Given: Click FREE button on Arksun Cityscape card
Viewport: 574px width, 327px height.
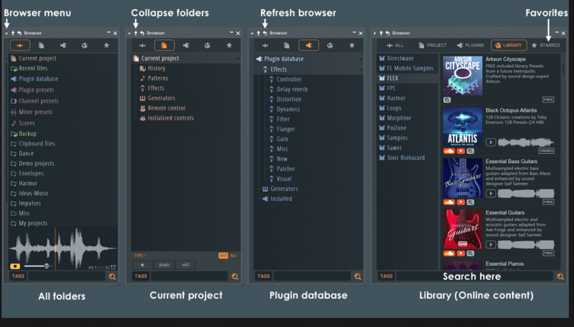Looking at the screenshot, I should (x=548, y=100).
